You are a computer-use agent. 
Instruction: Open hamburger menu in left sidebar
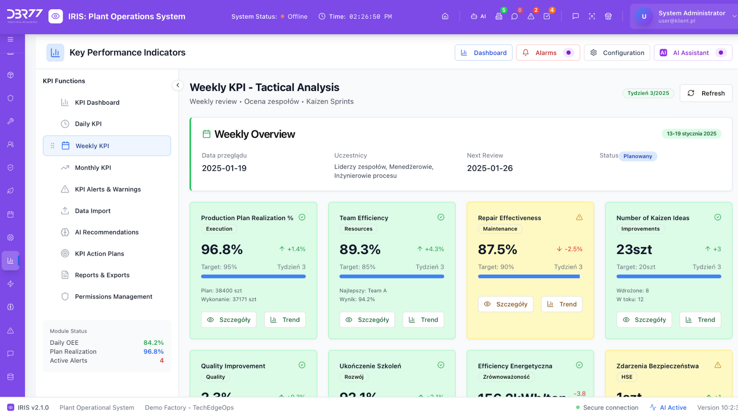[x=10, y=39]
